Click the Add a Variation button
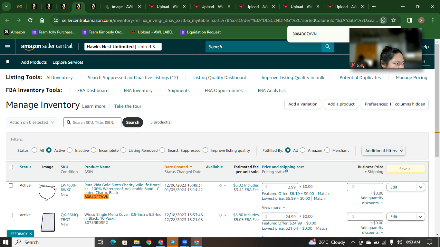440x247 pixels. coord(303,104)
